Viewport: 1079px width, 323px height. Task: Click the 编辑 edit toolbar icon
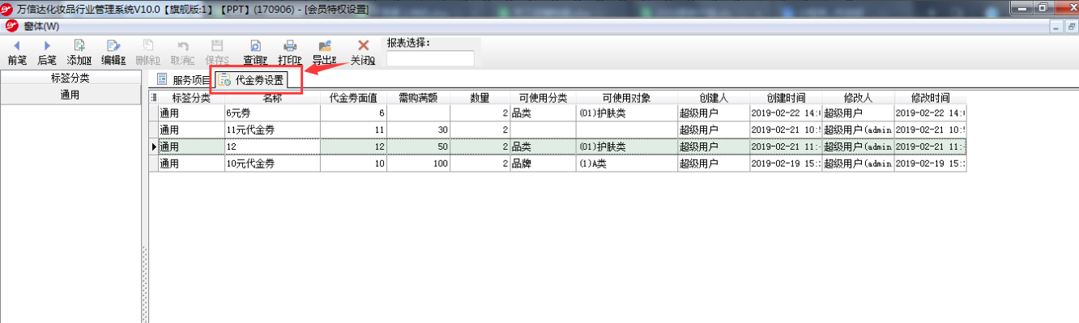tap(113, 46)
